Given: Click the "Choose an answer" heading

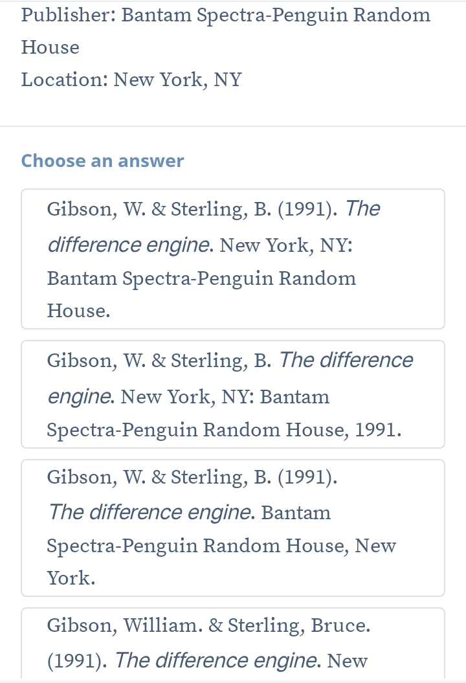Looking at the screenshot, I should point(102,161).
